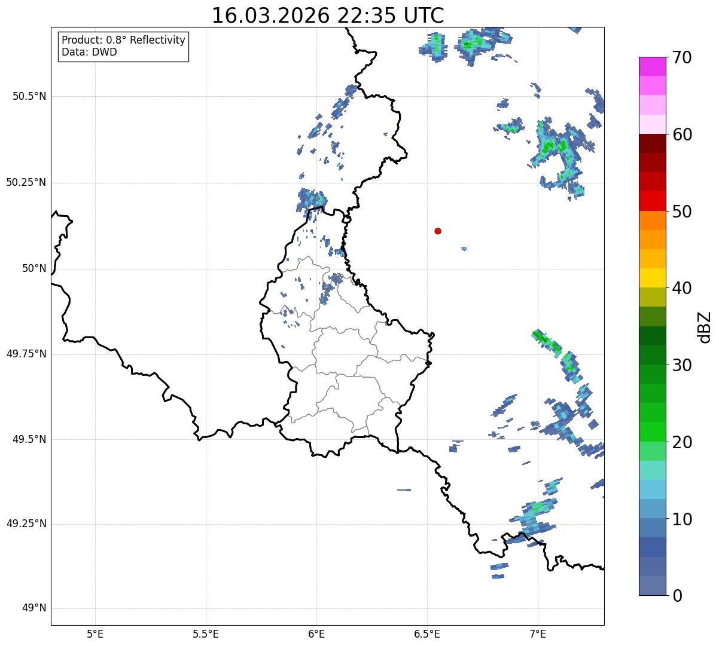Image resolution: width=719 pixels, height=646 pixels.
Task: Select the yellow color band above 40
Action: 653,278
